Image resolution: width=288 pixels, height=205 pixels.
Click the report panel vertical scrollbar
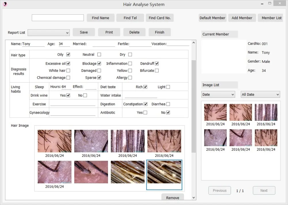(x=194, y=106)
